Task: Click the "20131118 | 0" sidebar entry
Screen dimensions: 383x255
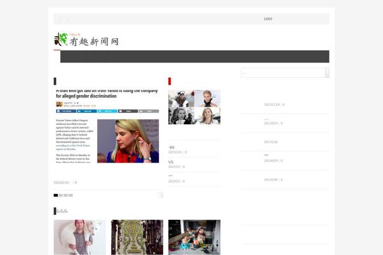Action: click(274, 105)
